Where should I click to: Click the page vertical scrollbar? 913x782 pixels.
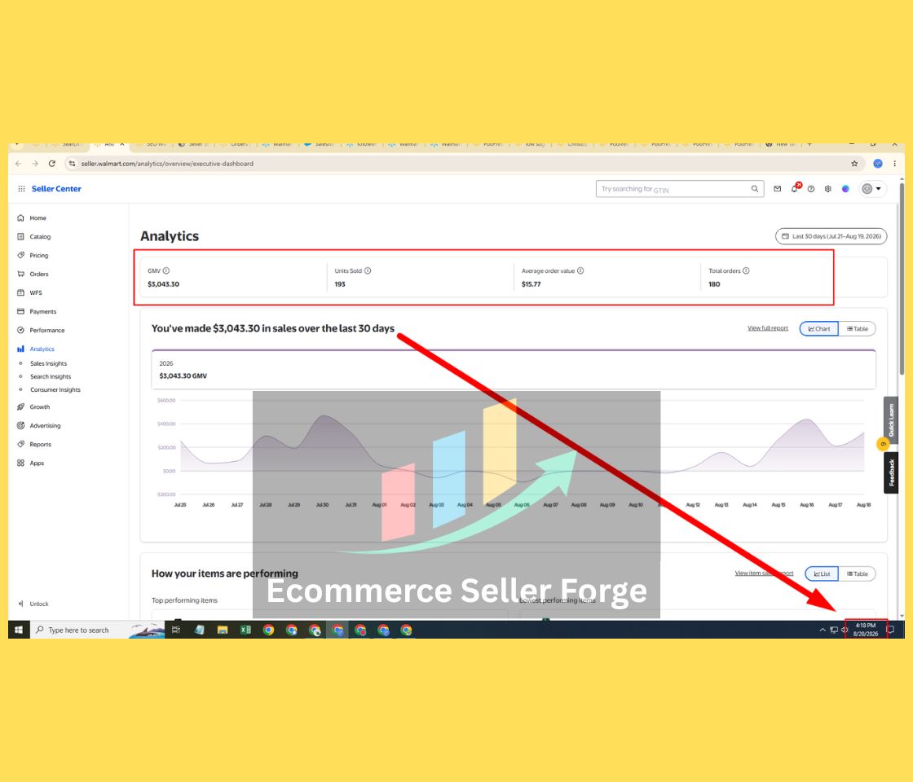[902, 279]
